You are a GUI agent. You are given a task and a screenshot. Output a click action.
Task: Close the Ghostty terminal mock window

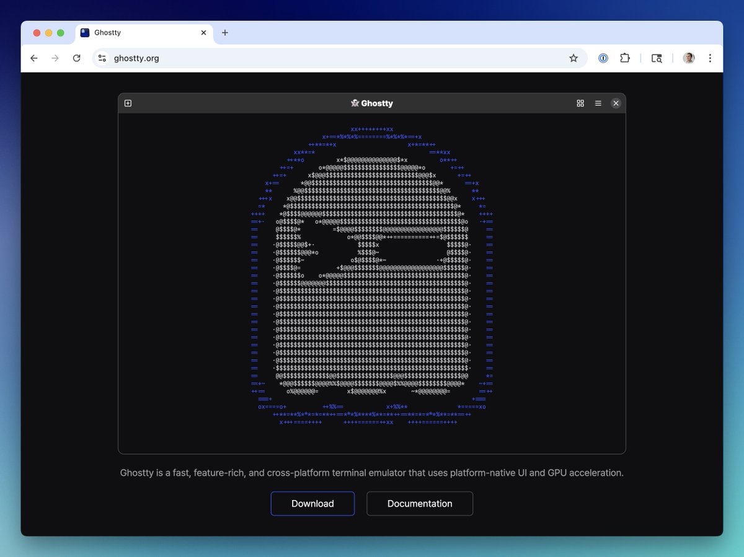(x=616, y=103)
